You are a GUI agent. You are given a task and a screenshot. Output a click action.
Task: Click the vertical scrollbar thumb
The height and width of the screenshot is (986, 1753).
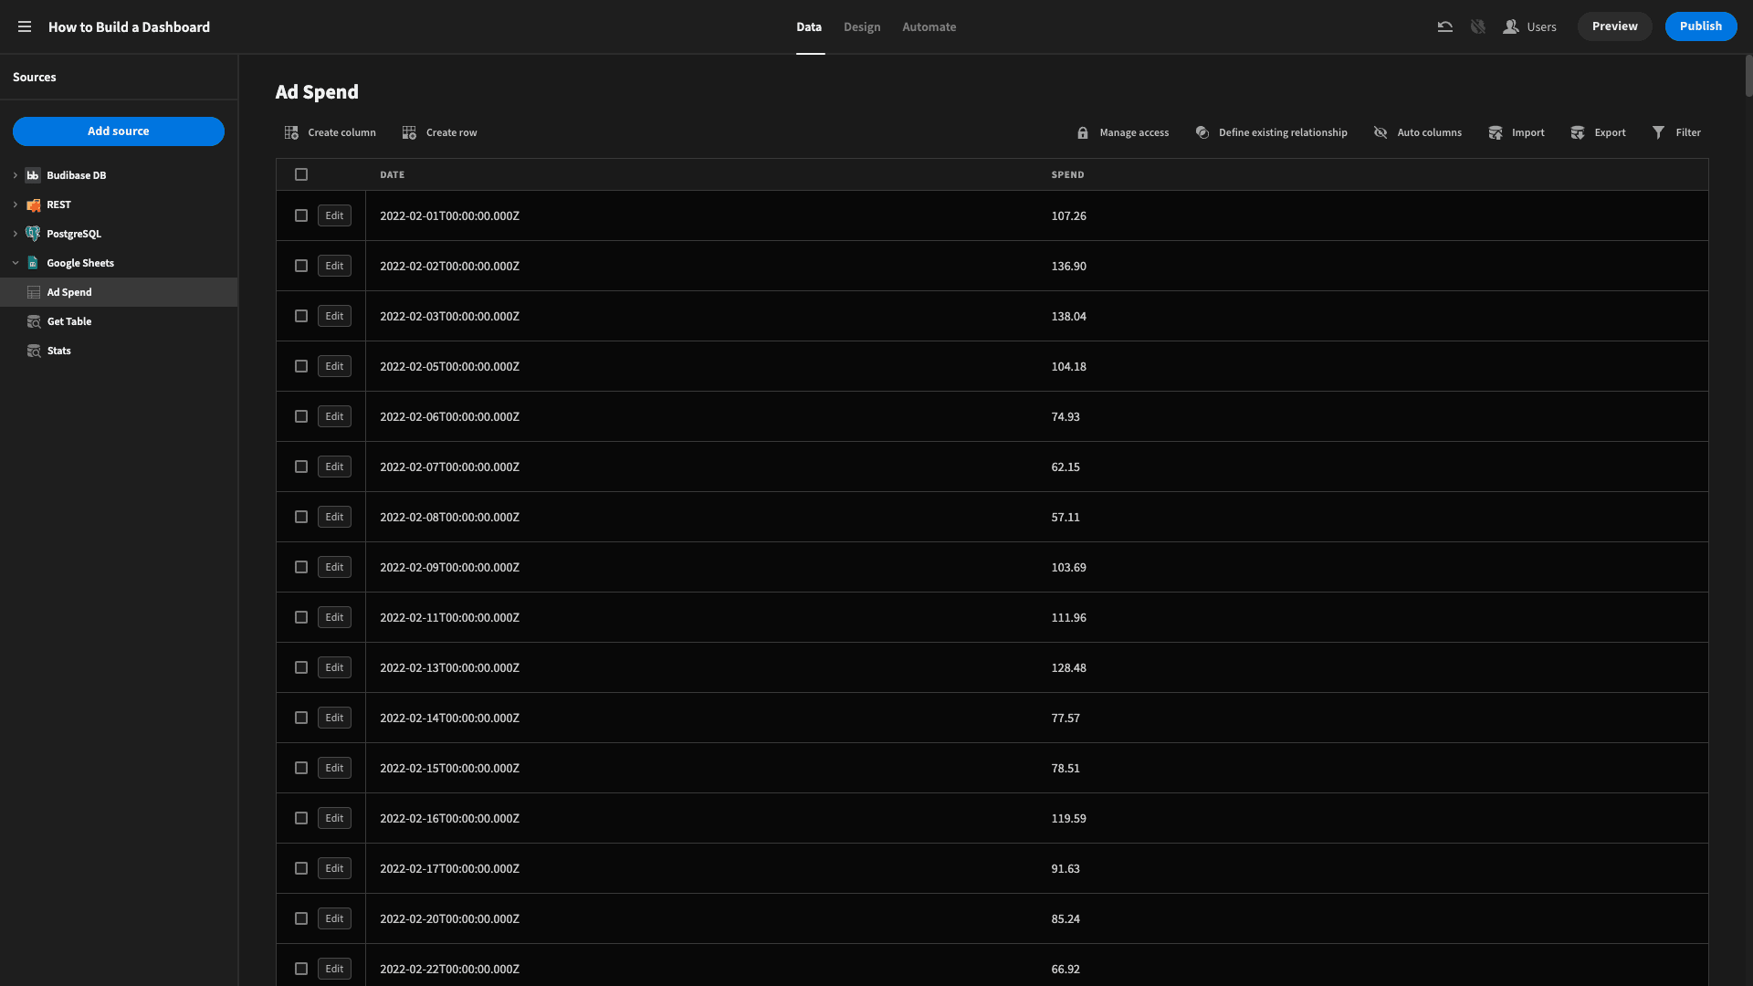tap(1748, 76)
